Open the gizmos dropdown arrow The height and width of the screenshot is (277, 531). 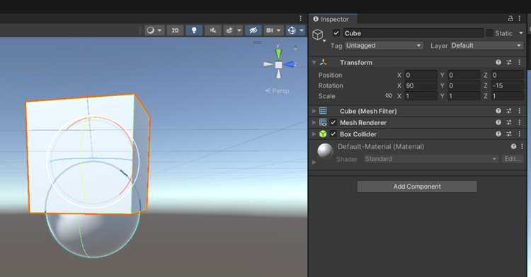tap(302, 30)
